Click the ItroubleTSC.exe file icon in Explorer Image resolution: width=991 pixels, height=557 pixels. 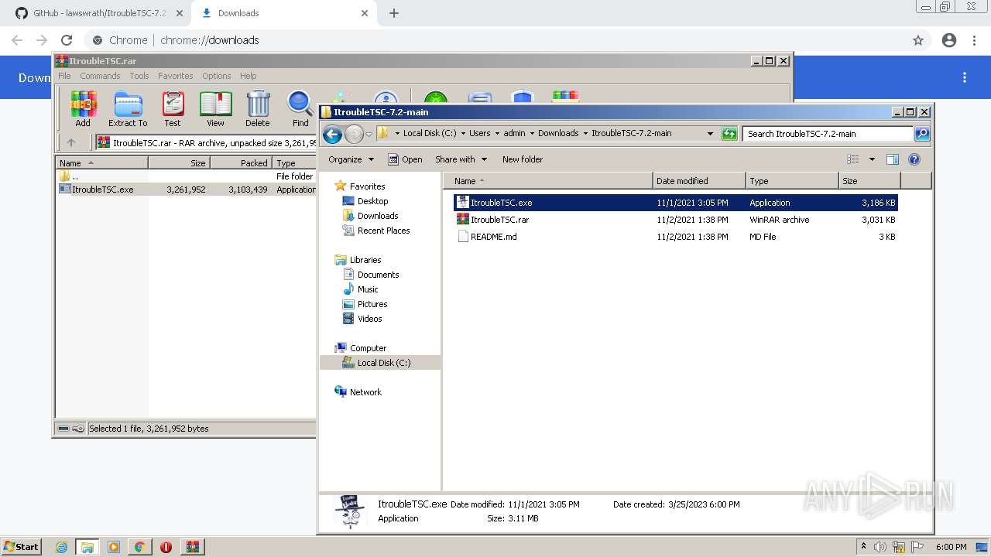462,203
